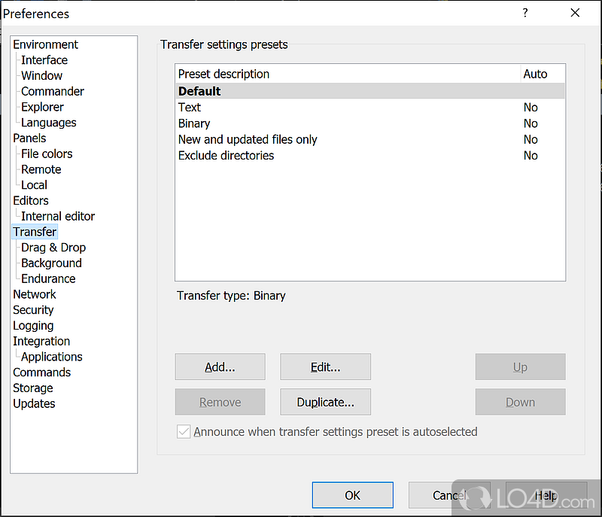Confirm the dialog with OK
The width and height of the screenshot is (602, 517).
tap(352, 495)
